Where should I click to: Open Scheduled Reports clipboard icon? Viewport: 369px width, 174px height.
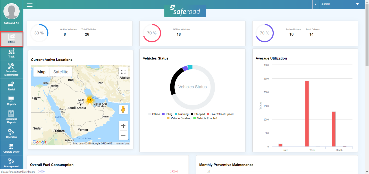[11, 114]
